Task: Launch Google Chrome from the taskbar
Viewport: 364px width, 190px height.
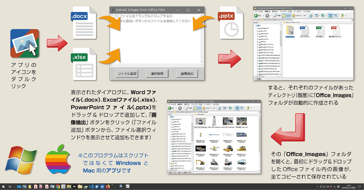Action: (x=57, y=187)
